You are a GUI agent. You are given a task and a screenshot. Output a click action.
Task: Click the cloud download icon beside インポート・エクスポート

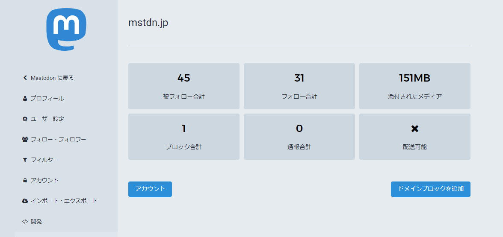tap(25, 201)
